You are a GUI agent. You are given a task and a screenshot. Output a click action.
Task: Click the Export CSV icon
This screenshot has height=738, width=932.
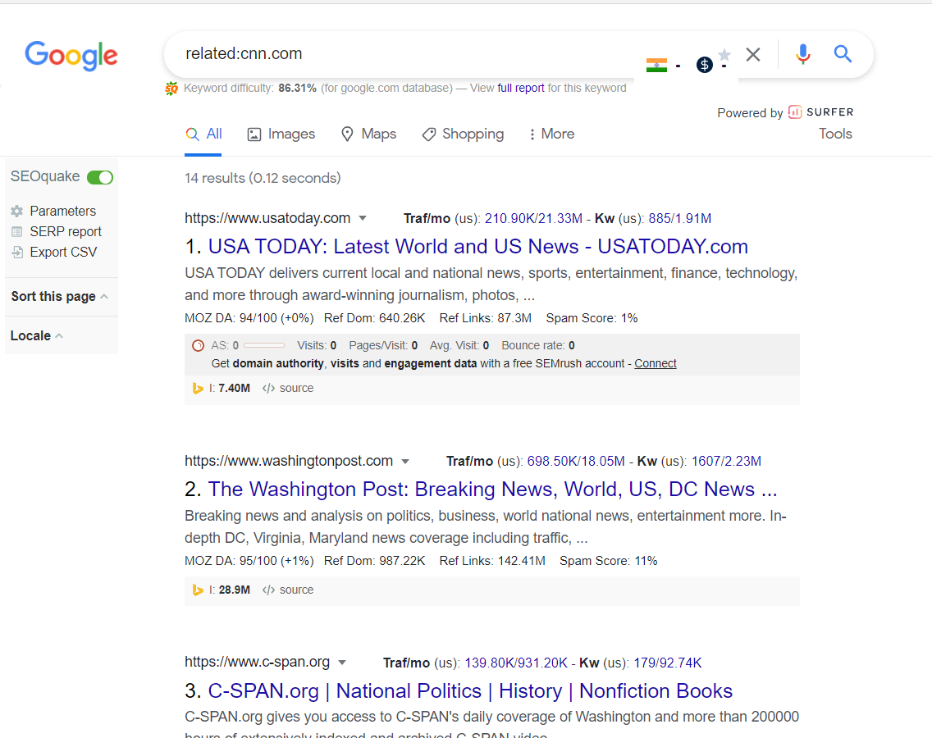(x=17, y=252)
